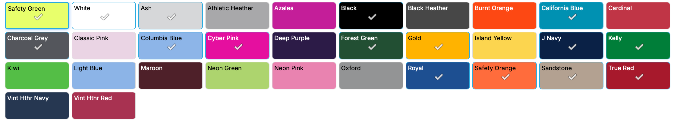Select the Burnt Orange swatch
Screen dimensions: 677x132
click(x=504, y=16)
